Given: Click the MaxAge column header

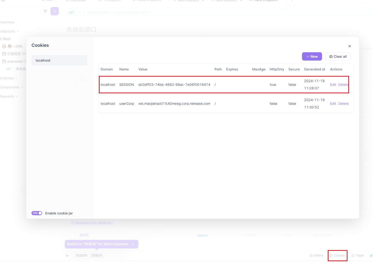Looking at the screenshot, I should point(259,69).
